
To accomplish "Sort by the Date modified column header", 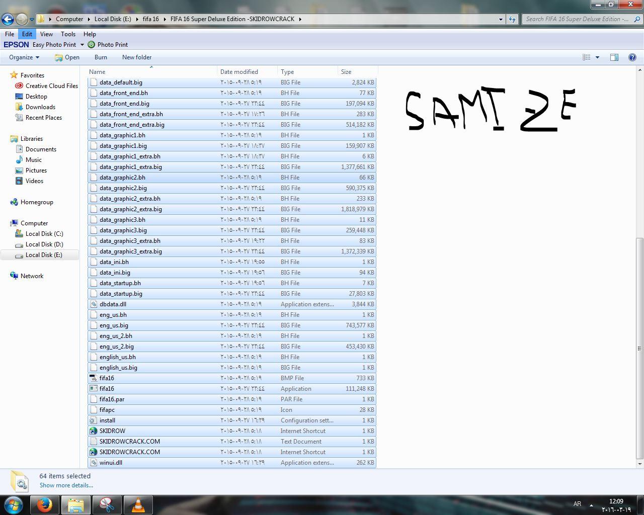I will point(248,72).
